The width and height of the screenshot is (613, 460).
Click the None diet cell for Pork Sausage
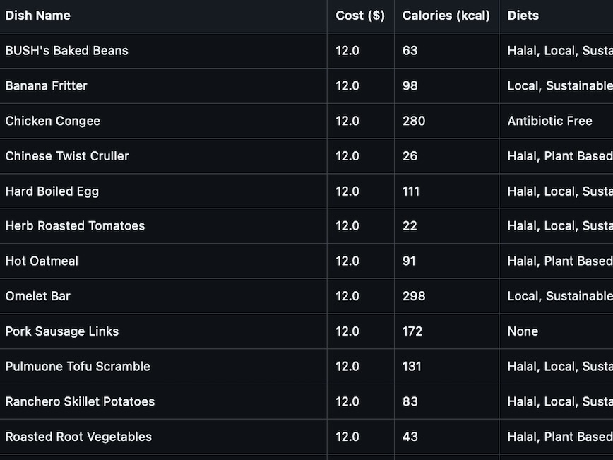(x=523, y=331)
